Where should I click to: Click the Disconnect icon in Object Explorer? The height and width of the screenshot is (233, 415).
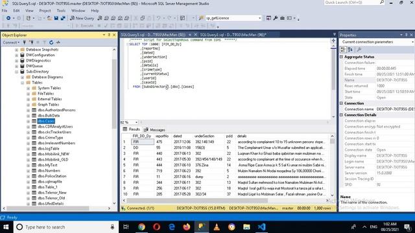coord(31,42)
